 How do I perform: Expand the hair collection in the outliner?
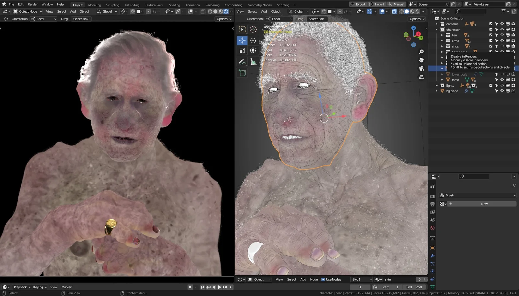[x=442, y=35]
